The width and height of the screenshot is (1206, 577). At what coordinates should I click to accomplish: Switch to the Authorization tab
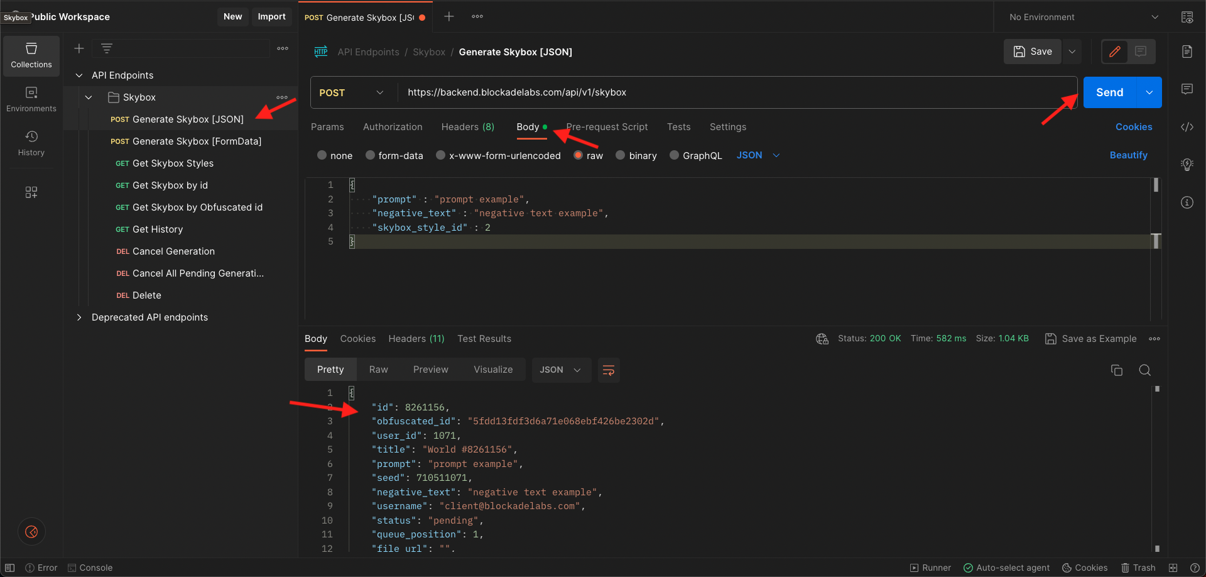(393, 127)
